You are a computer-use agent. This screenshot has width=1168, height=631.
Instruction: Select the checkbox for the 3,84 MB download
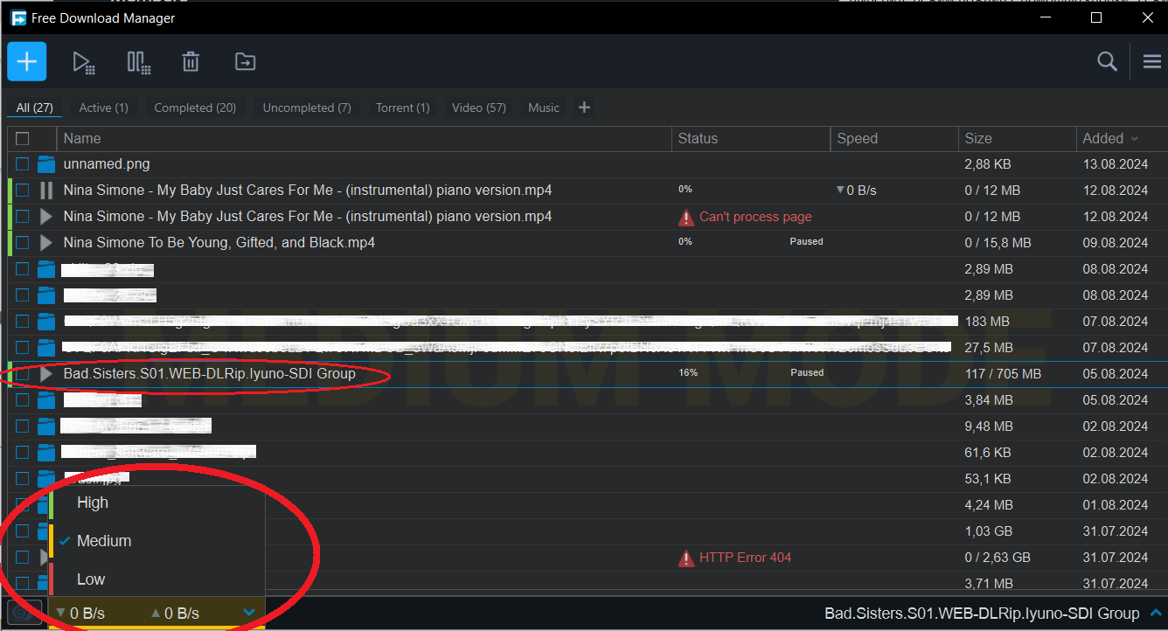click(23, 400)
